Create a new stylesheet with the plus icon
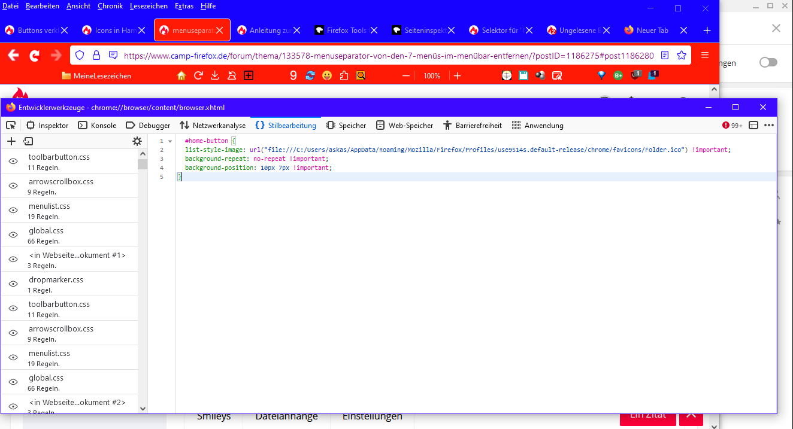Image resolution: width=793 pixels, height=429 pixels. [11, 141]
